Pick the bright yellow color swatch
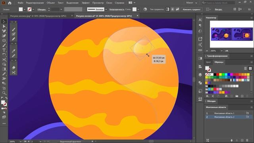254x143 pixels. 221,74
